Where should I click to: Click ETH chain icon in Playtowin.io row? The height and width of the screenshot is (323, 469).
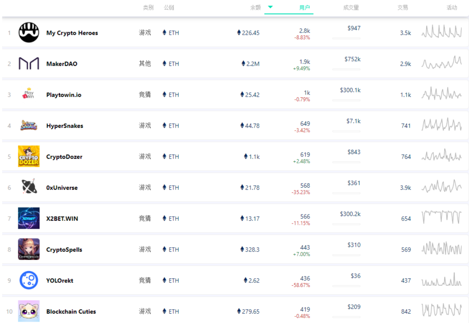[164, 95]
